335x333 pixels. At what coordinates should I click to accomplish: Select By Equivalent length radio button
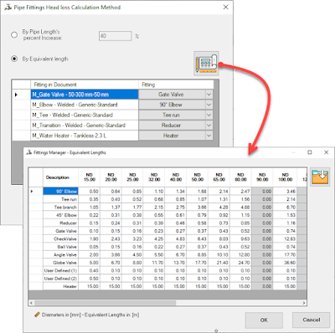(x=14, y=59)
